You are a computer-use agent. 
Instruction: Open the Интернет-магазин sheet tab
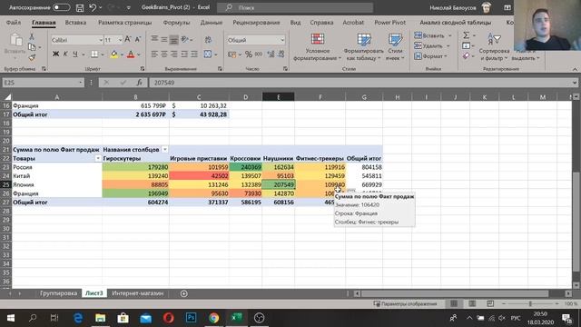(137, 293)
